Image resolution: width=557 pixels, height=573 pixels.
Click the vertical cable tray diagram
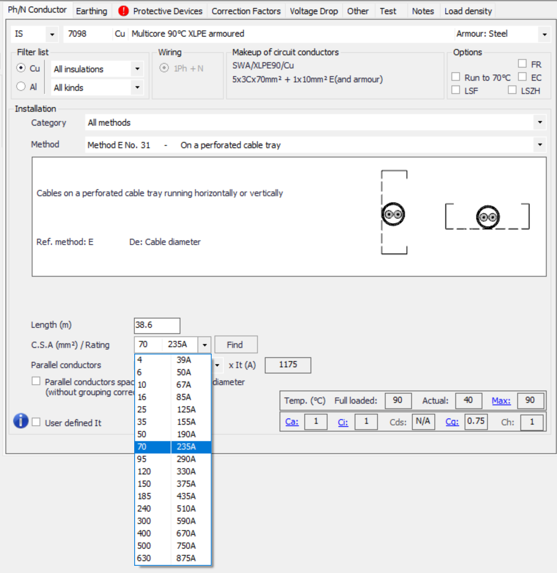click(394, 213)
